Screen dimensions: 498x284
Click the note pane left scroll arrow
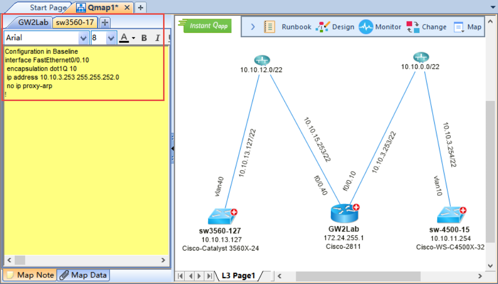pos(9,260)
